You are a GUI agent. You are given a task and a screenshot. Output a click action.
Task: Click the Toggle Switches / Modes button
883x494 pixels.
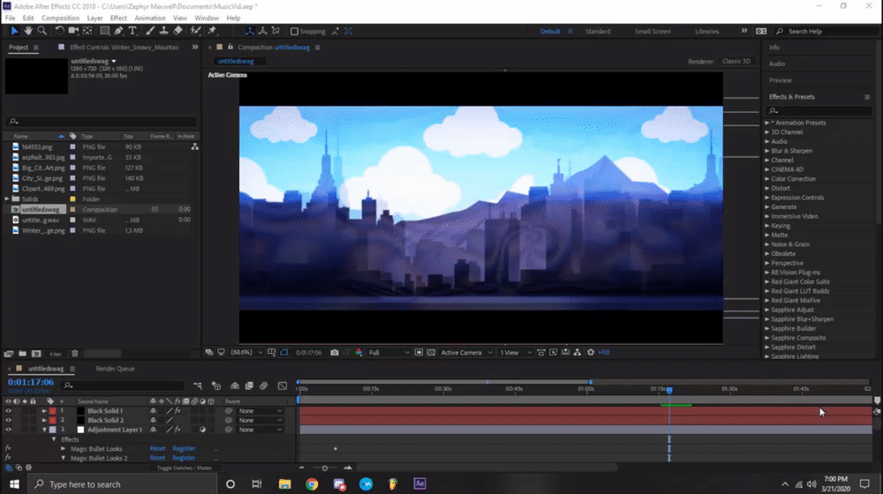point(185,468)
